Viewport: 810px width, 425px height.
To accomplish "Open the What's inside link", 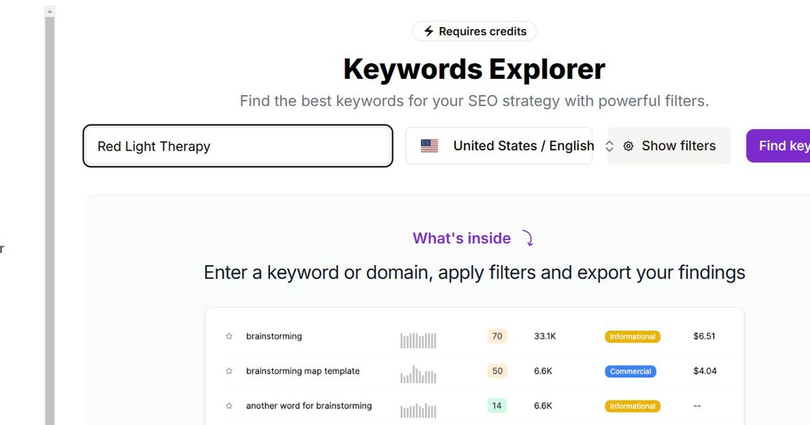I will 462,238.
